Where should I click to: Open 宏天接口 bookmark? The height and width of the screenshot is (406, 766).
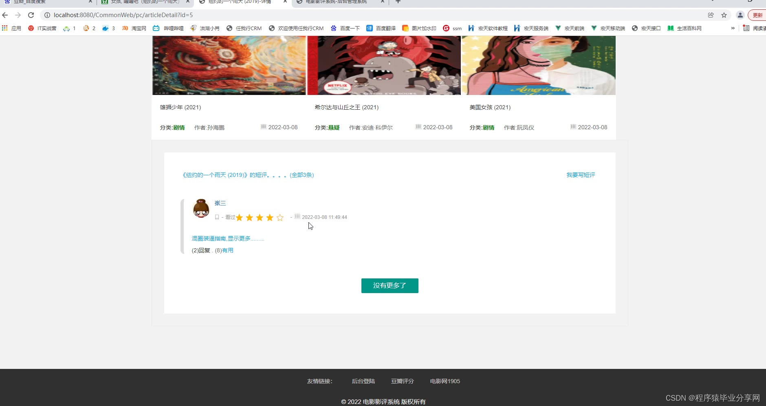tap(646, 28)
